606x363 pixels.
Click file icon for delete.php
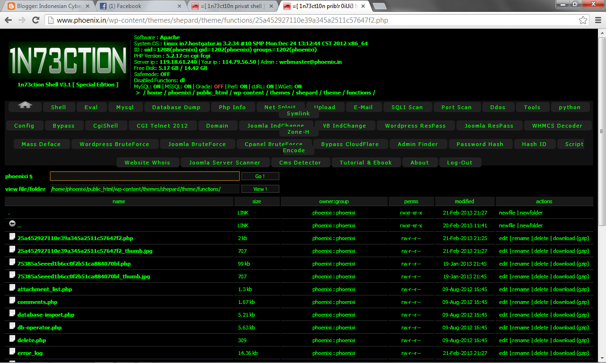coord(12,338)
